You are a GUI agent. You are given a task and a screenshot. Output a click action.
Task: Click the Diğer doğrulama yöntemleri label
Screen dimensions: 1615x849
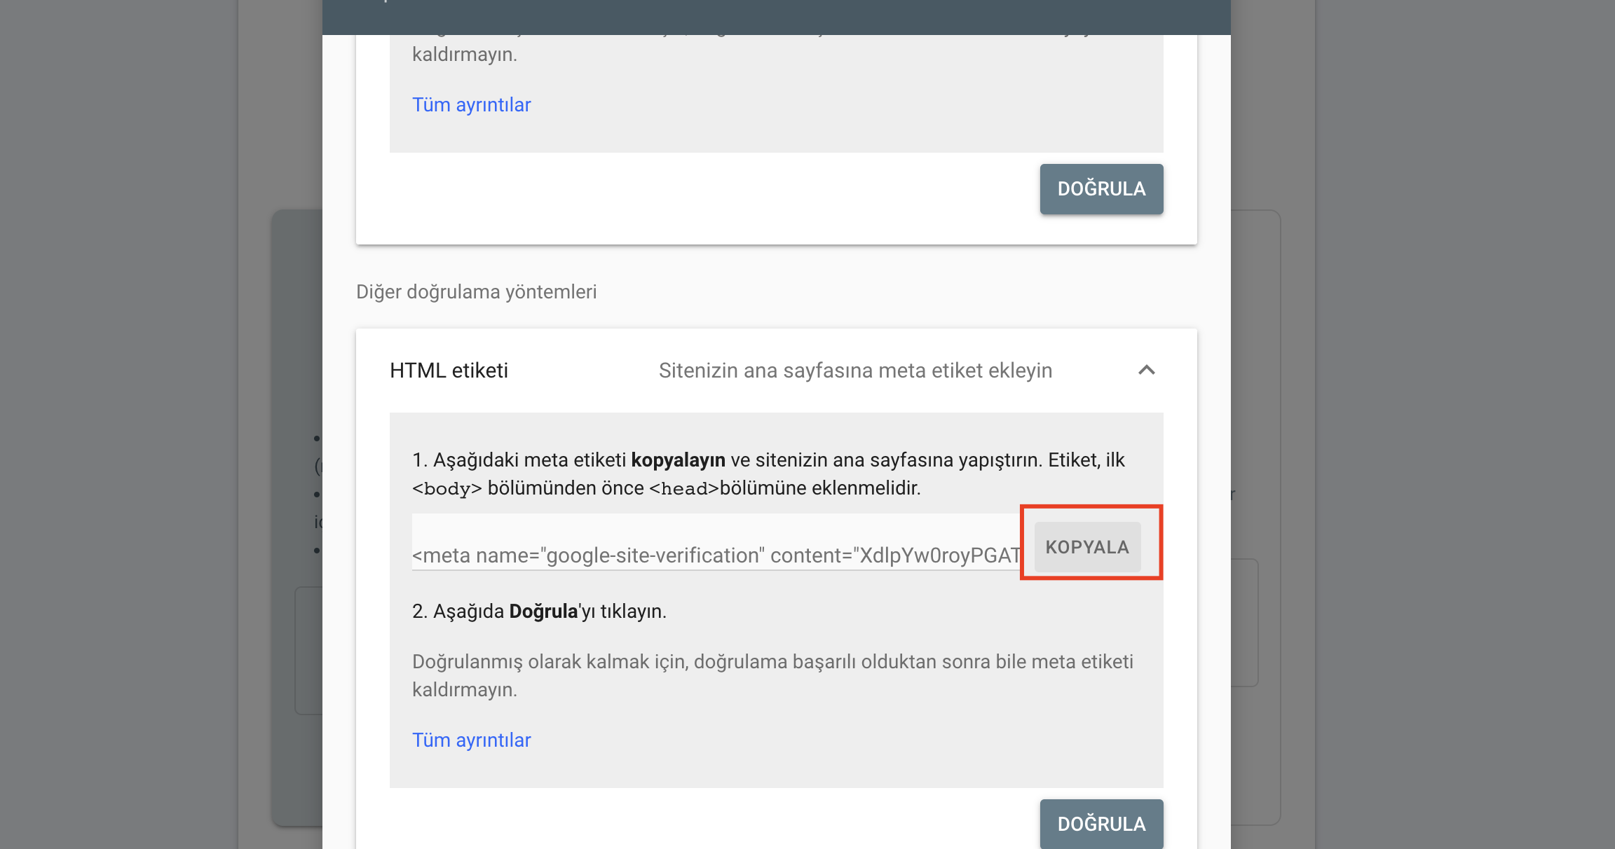pyautogui.click(x=475, y=291)
